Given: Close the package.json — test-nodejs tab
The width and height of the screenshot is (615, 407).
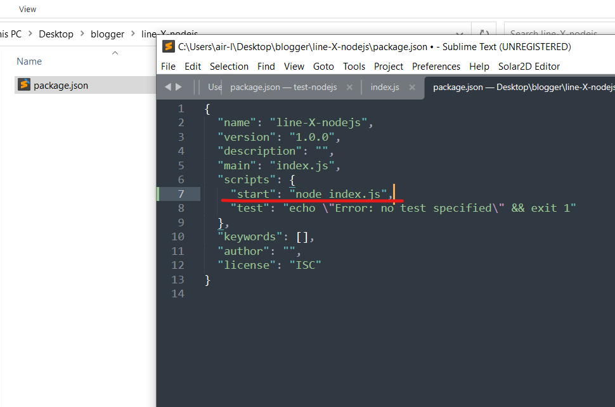Looking at the screenshot, I should pos(349,87).
